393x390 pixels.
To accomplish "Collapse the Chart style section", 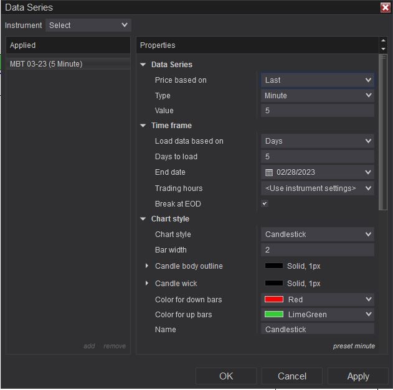I will pyautogui.click(x=143, y=219).
